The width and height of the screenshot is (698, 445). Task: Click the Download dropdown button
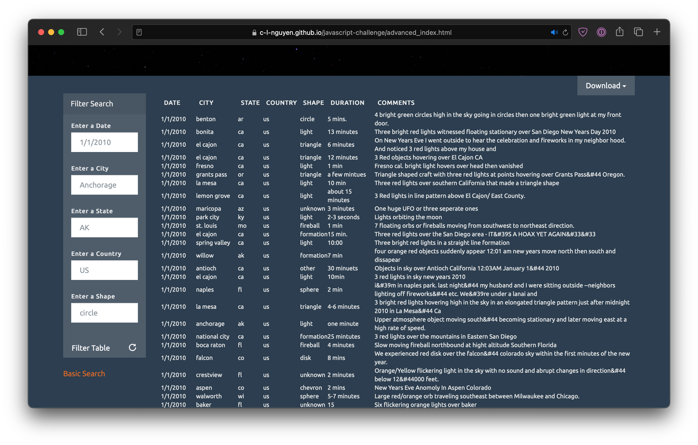pyautogui.click(x=606, y=86)
